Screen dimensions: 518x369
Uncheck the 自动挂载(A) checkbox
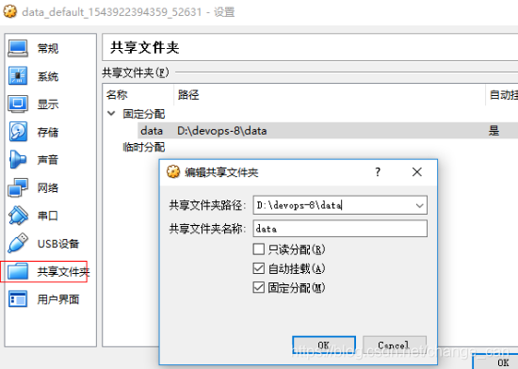click(259, 268)
